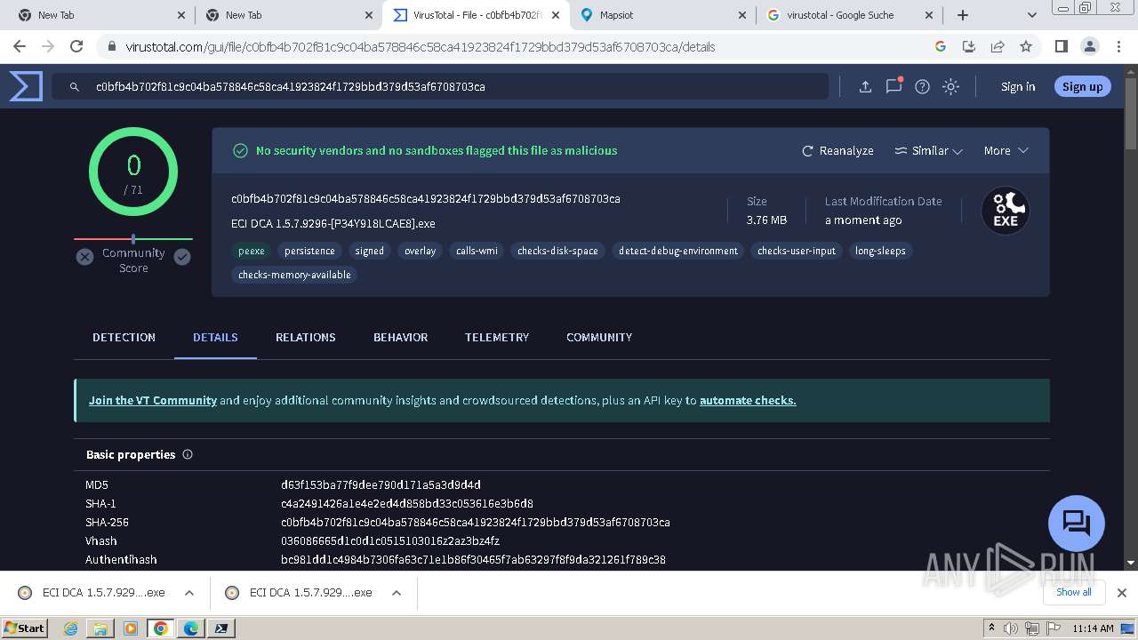The width and height of the screenshot is (1138, 640).
Task: Switch to virustotal - Google Suche tab
Action: point(849,15)
